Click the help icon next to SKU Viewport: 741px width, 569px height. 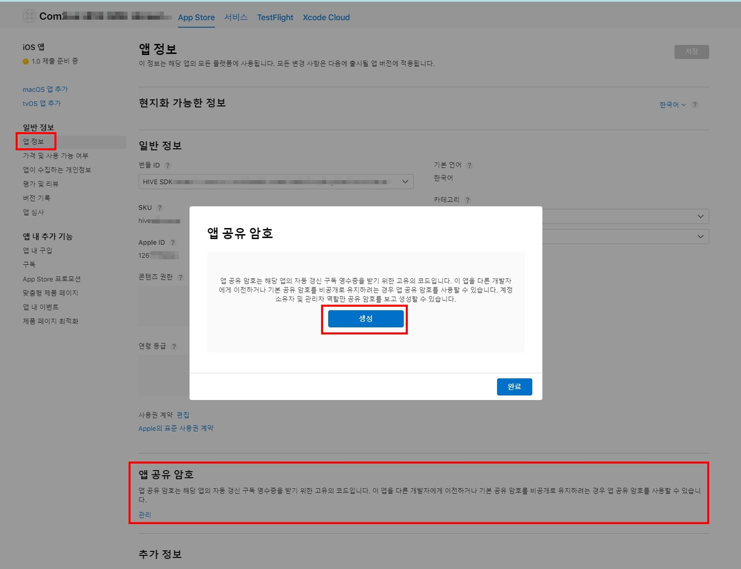coord(160,208)
